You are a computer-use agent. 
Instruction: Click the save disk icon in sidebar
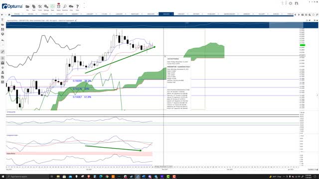pos(2,29)
